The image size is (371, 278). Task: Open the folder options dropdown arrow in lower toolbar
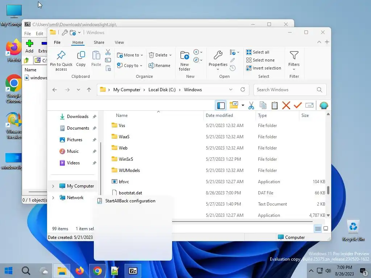tap(243, 105)
